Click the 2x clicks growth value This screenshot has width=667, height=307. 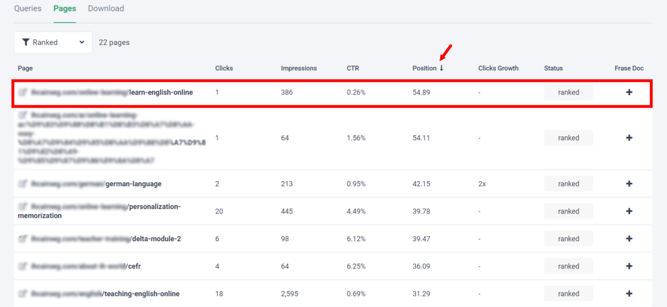(482, 184)
